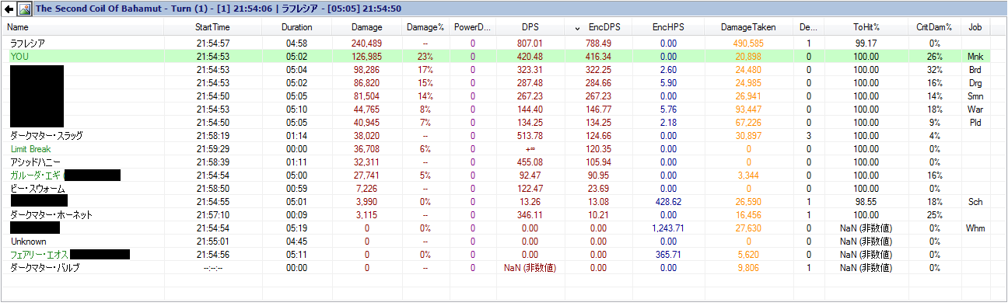
Task: Click the Sch job cell
Action: pyautogui.click(x=975, y=202)
